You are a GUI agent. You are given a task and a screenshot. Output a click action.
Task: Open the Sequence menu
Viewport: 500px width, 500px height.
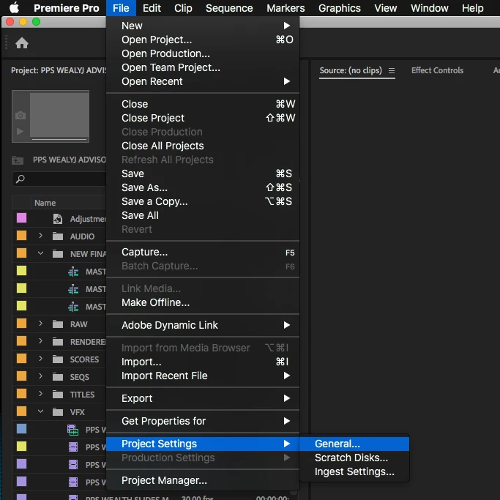pos(229,8)
